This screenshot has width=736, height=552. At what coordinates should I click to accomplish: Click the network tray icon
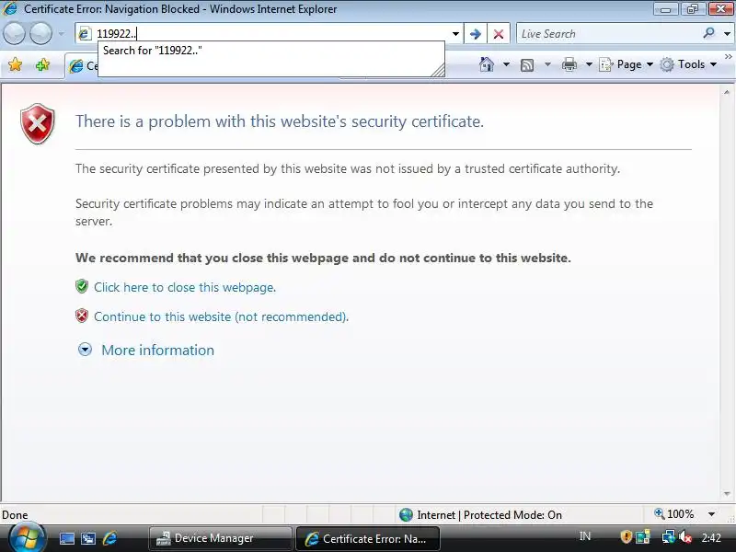(668, 536)
